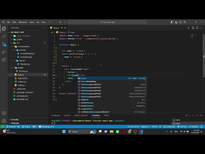Collapse the articles folder
The height and width of the screenshot is (154, 205).
(14, 50)
